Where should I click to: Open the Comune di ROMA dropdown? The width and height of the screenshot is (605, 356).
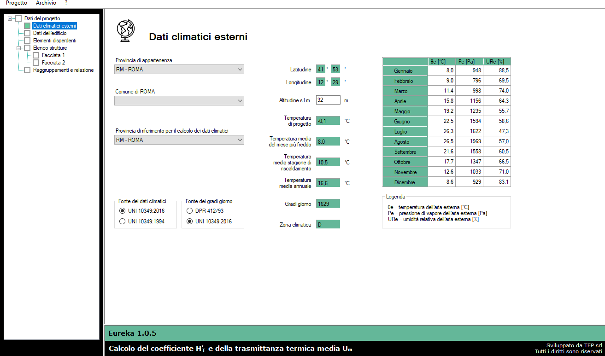tap(179, 101)
